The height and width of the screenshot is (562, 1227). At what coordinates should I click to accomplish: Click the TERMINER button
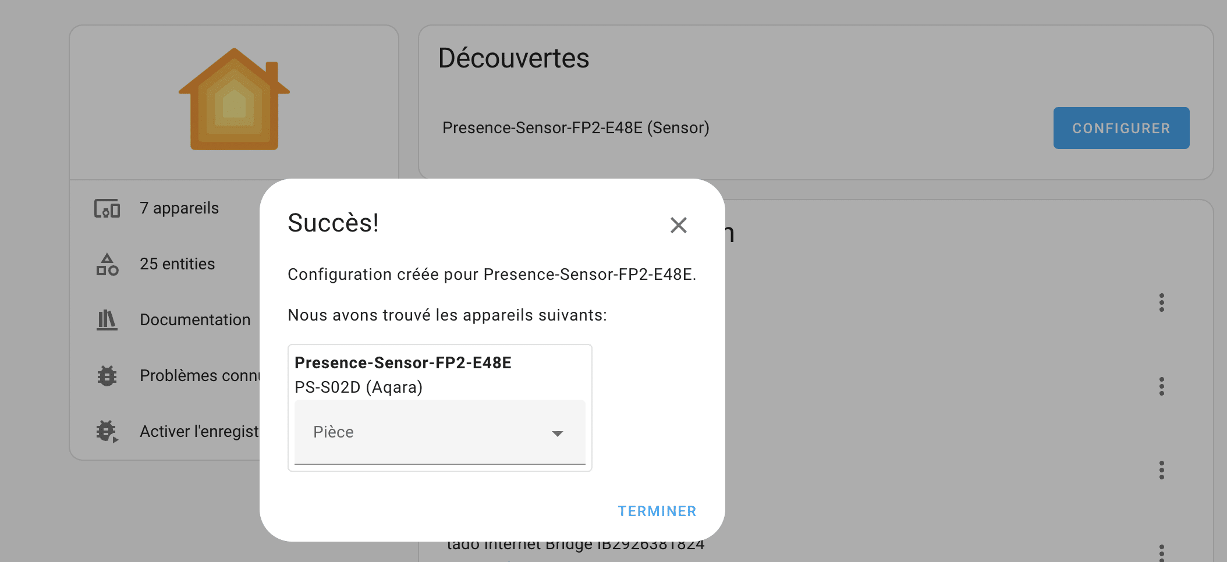tap(657, 511)
